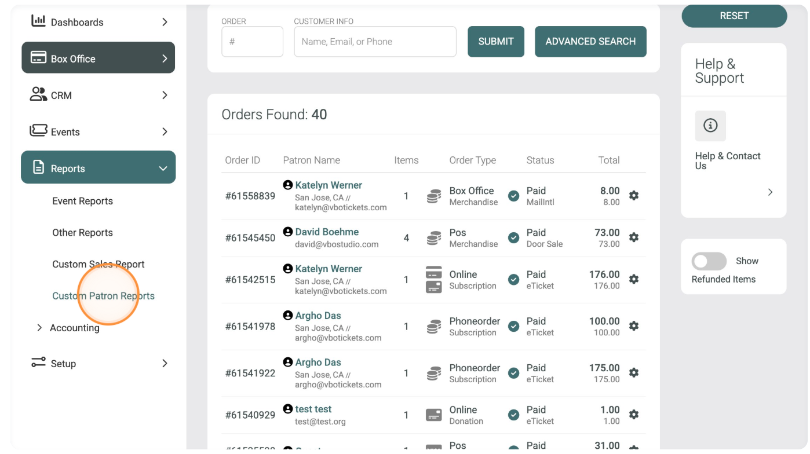Screen dimensions: 810x454
Task: Click patron avatar icon beside test test
Action: click(288, 409)
